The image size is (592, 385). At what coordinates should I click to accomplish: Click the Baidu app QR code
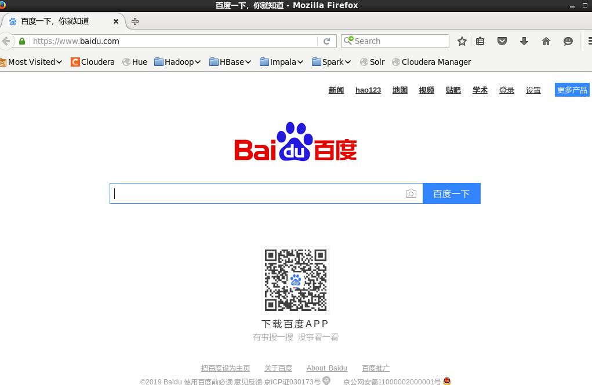click(296, 280)
